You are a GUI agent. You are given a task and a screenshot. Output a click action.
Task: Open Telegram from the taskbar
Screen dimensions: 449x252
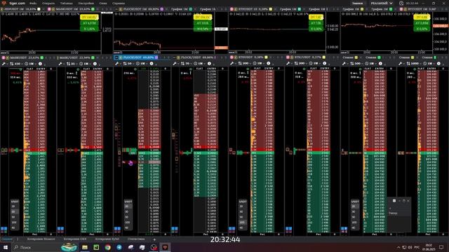pyautogui.click(x=119, y=247)
